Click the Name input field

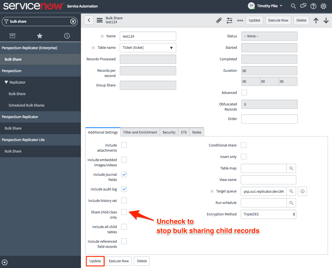click(148, 36)
